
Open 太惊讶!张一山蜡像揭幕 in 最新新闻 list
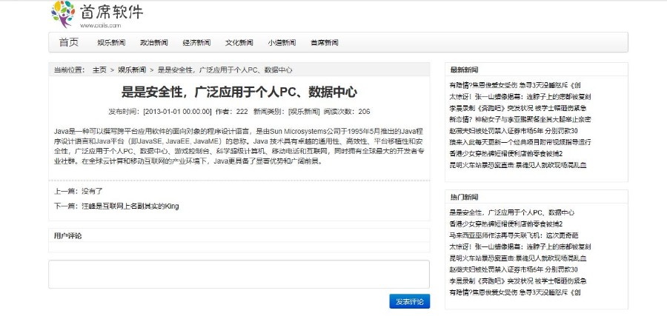point(520,96)
